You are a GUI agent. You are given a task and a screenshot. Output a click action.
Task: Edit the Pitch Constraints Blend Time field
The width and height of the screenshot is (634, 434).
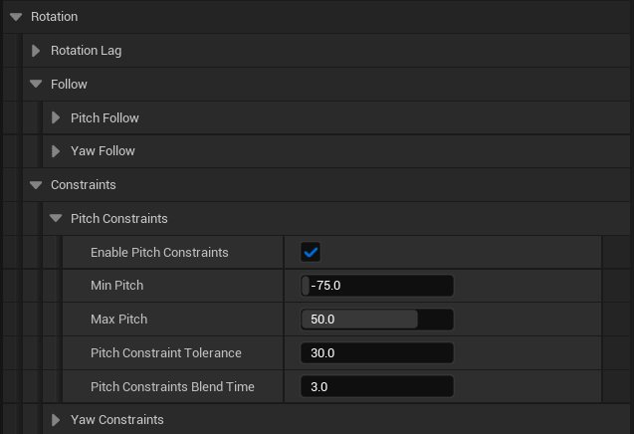378,387
